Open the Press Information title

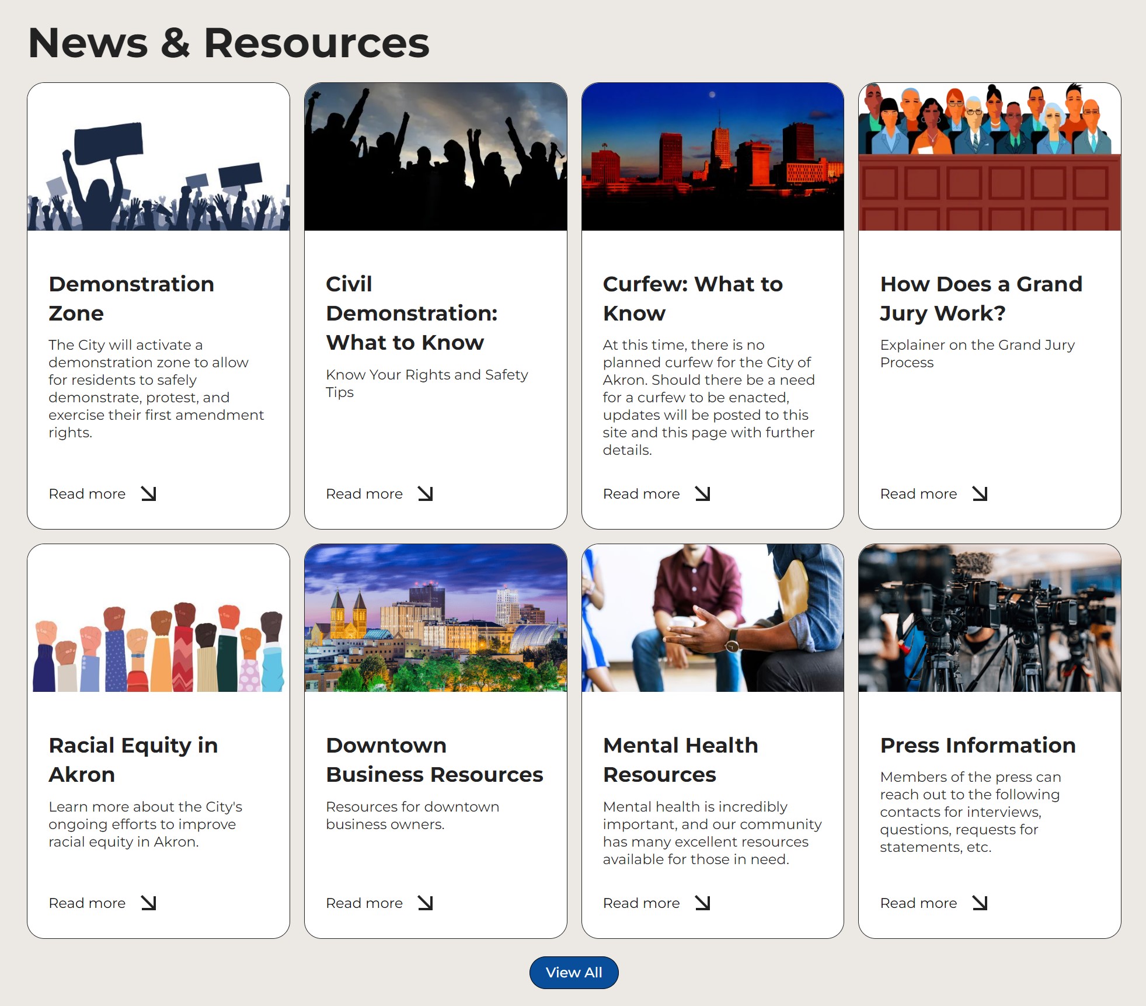pyautogui.click(x=977, y=746)
